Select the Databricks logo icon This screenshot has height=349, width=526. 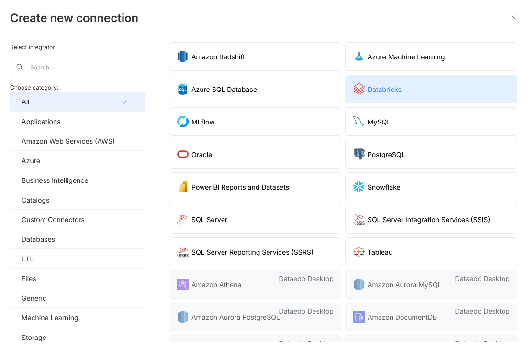pyautogui.click(x=358, y=89)
